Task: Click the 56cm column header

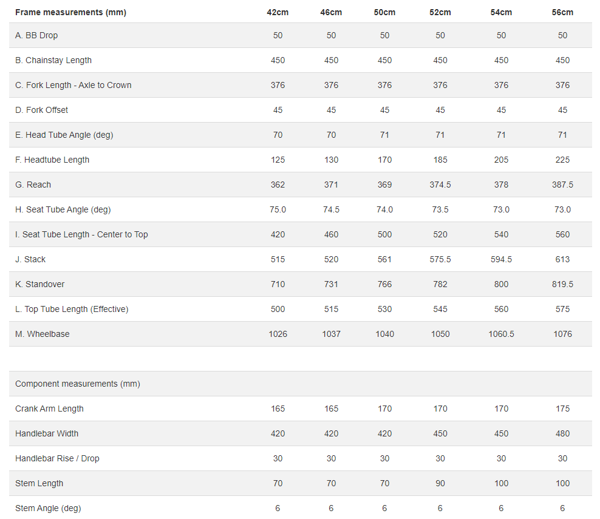Action: [562, 12]
